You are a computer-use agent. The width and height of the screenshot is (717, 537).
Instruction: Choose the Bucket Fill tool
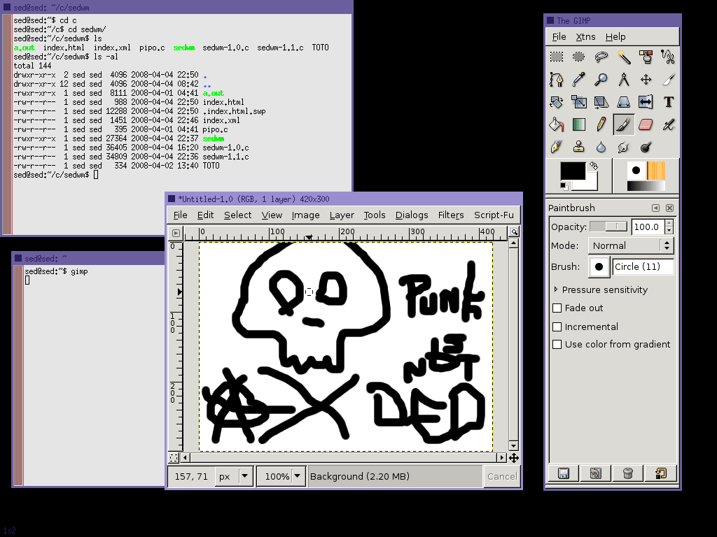tap(556, 124)
